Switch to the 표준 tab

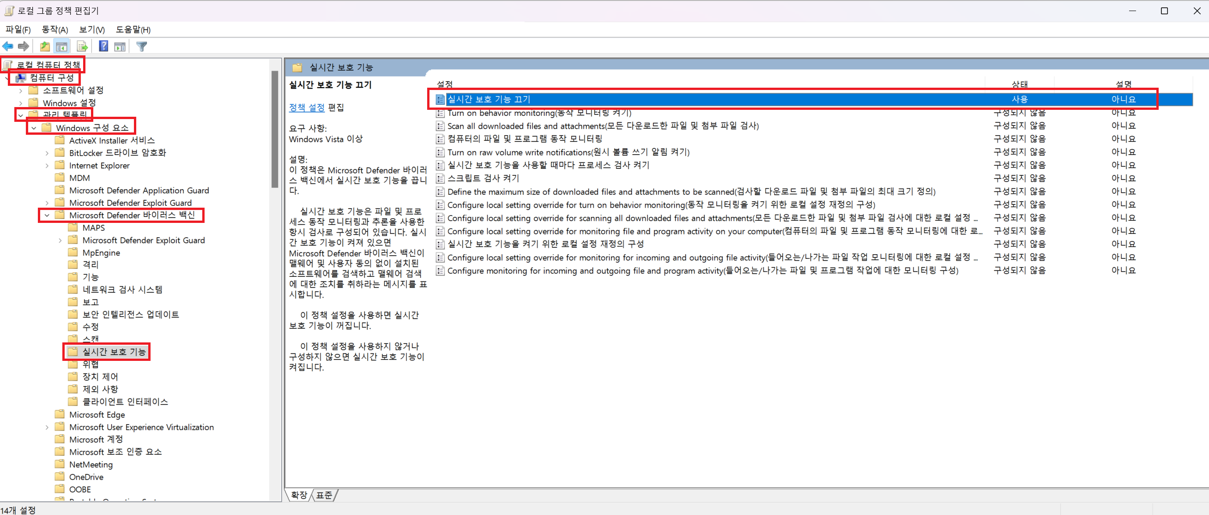coord(324,495)
